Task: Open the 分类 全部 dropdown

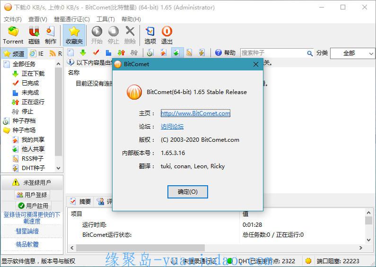Action: tap(352, 53)
